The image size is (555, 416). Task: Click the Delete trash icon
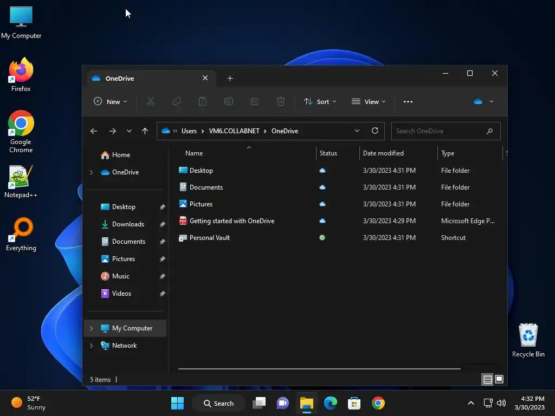tap(280, 101)
